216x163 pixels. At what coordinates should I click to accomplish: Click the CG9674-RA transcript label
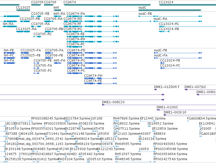point(76,14)
